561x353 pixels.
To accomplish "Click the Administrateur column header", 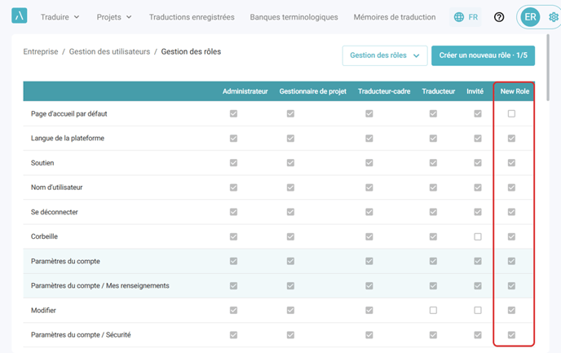I will tap(245, 91).
